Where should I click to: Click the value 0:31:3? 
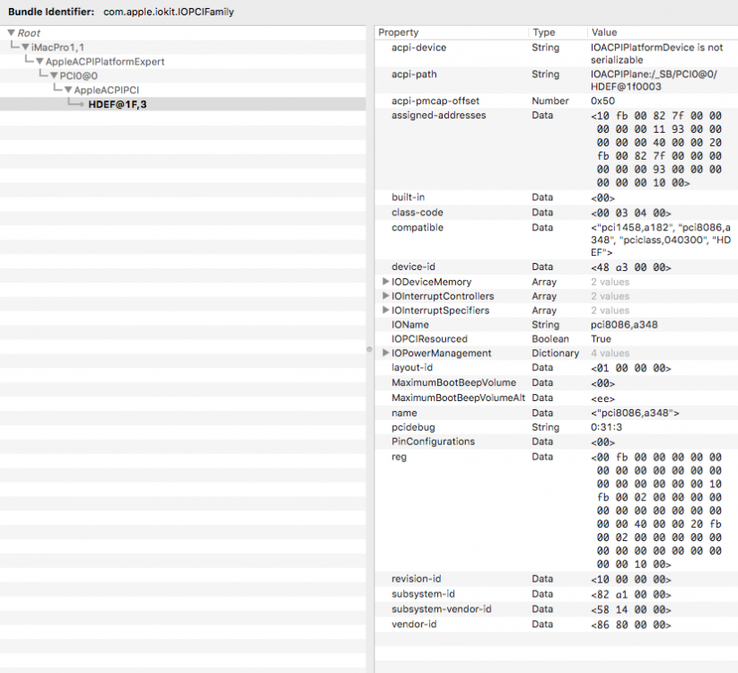click(x=606, y=427)
